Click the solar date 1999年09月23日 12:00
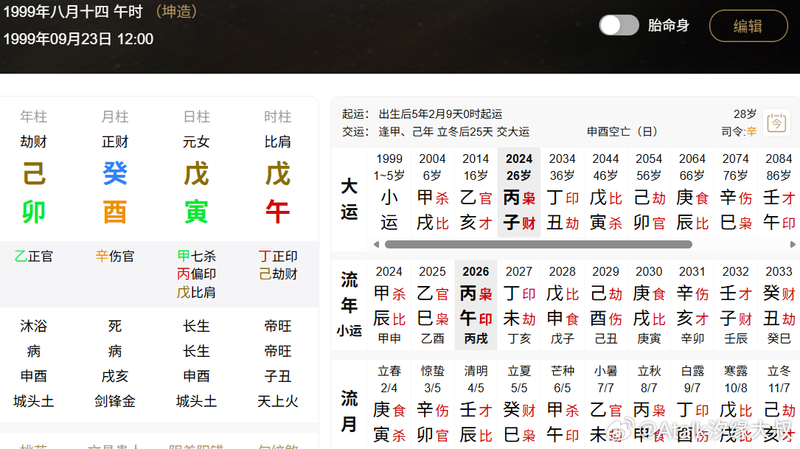Screen dimensions: 800x449 pos(78,39)
